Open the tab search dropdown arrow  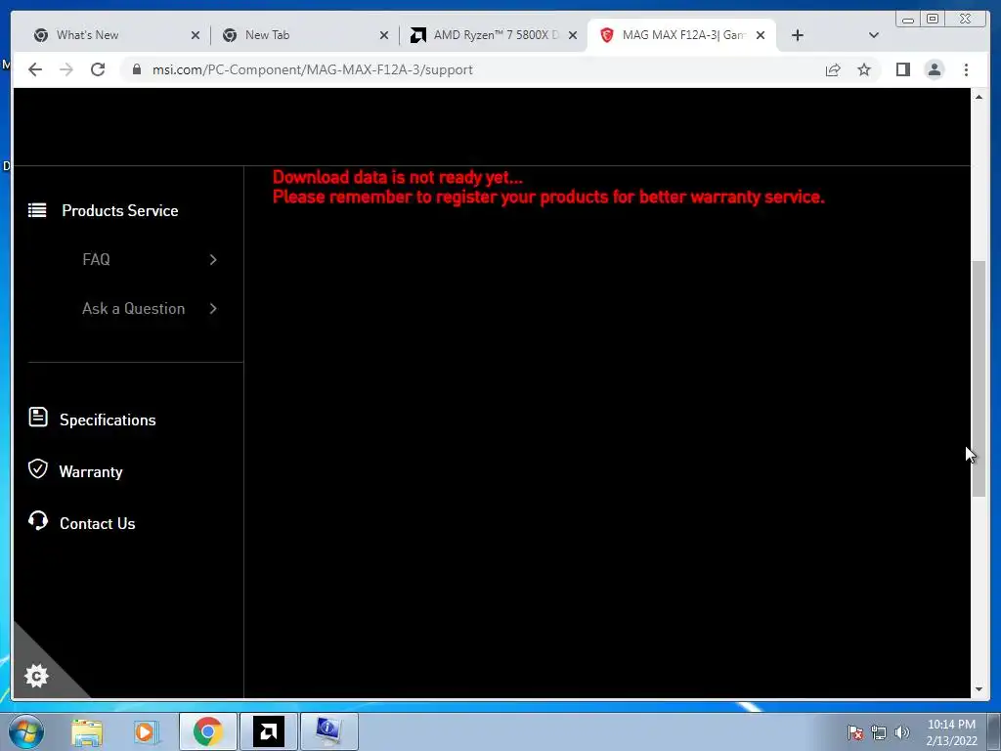click(874, 35)
